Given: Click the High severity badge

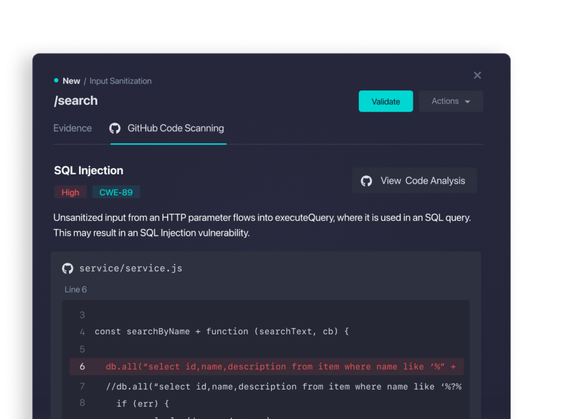Looking at the screenshot, I should pyautogui.click(x=70, y=192).
